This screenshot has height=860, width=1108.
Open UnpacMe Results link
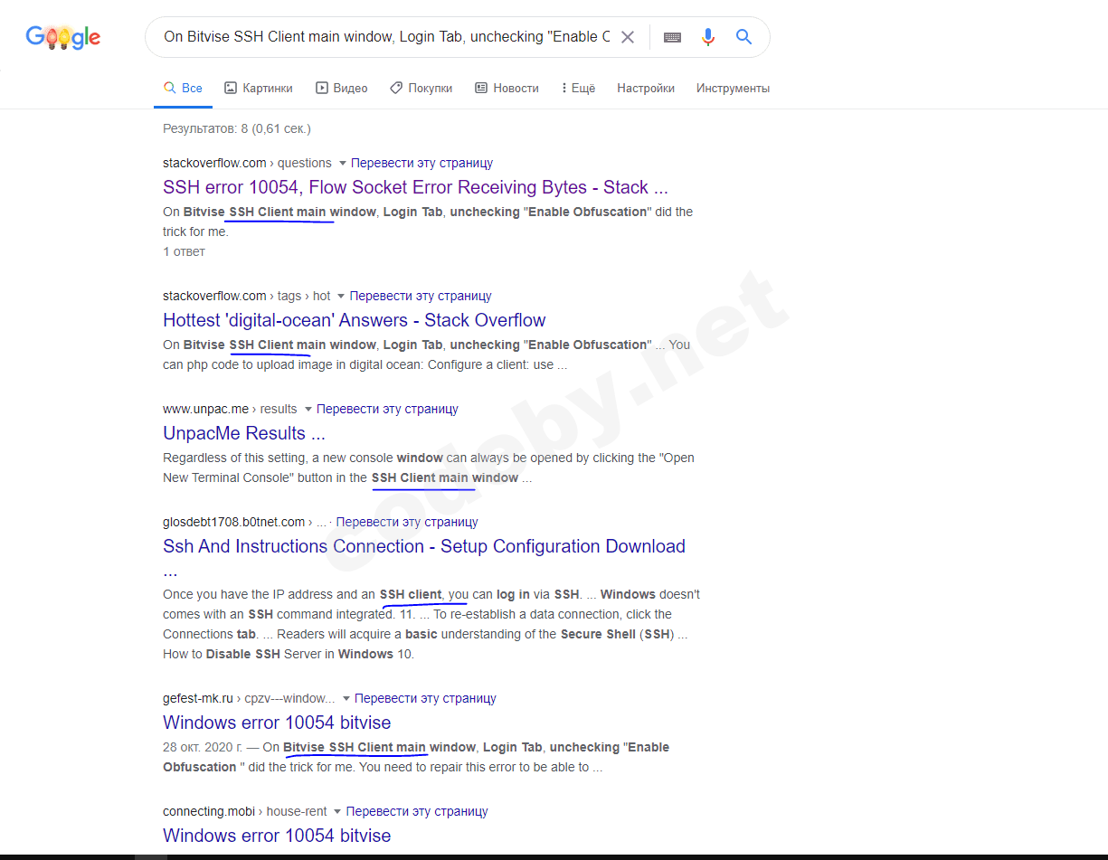pos(244,433)
